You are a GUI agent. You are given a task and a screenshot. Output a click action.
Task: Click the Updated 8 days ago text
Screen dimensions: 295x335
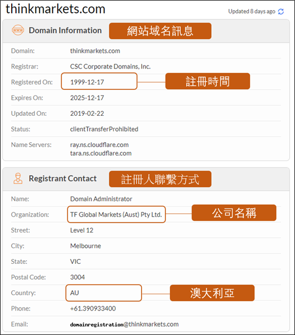[251, 11]
